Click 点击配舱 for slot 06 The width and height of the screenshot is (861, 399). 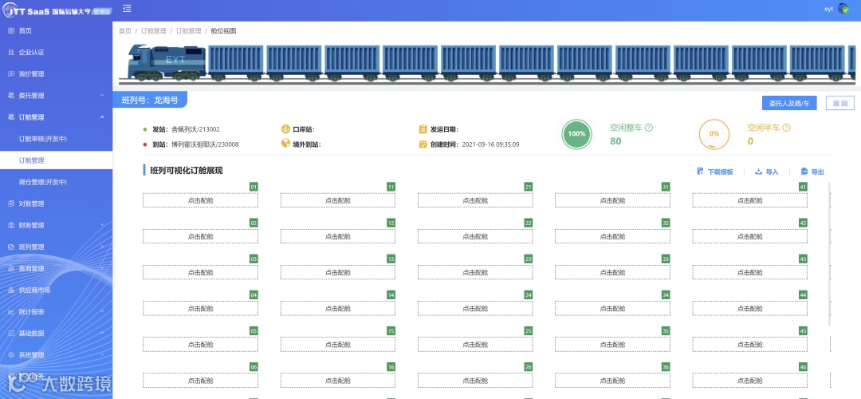[200, 381]
